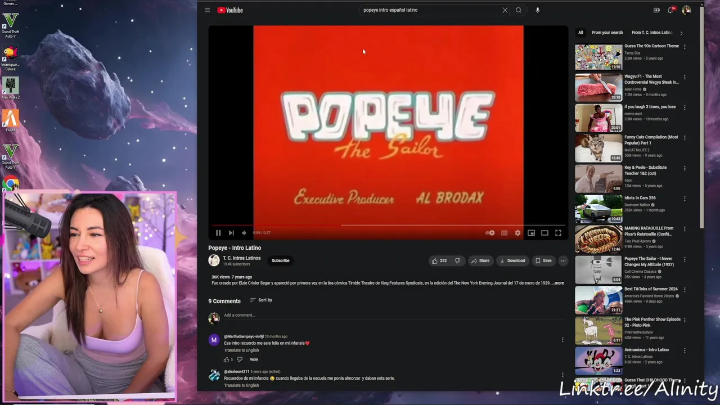Click the search magnifier button
Screen dimensions: 720x405
[x=519, y=10]
